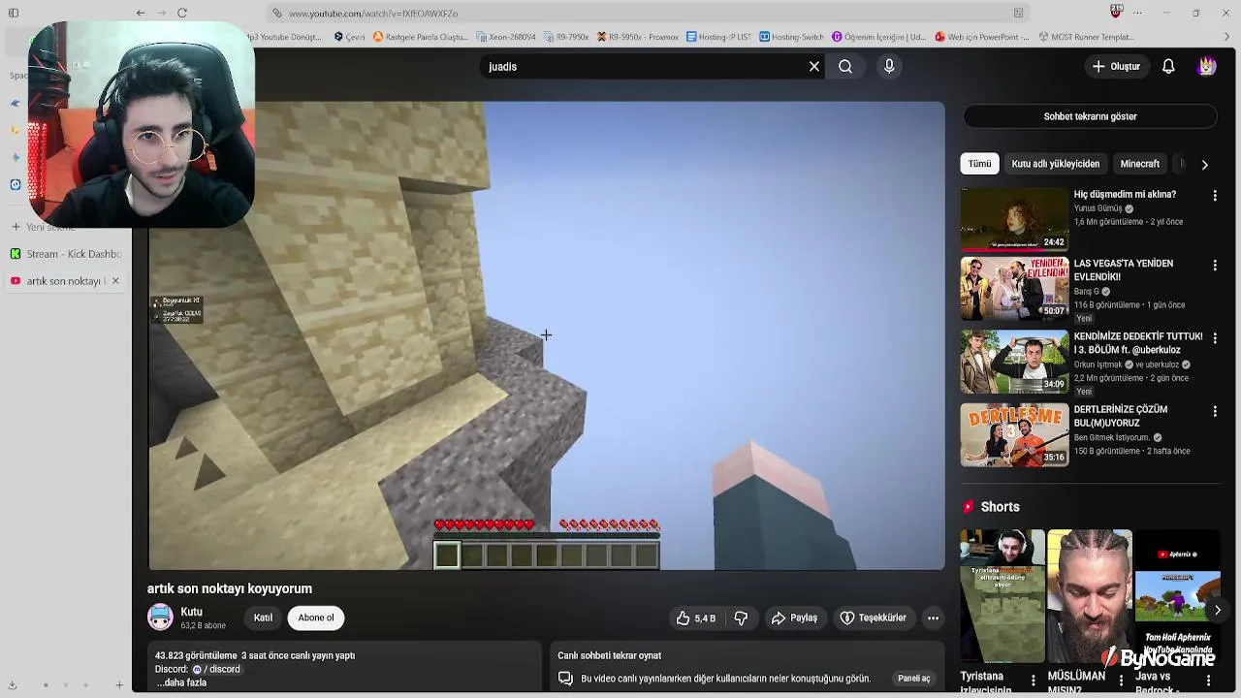Open YouTube notifications bell
Image resolution: width=1241 pixels, height=698 pixels.
[1168, 66]
